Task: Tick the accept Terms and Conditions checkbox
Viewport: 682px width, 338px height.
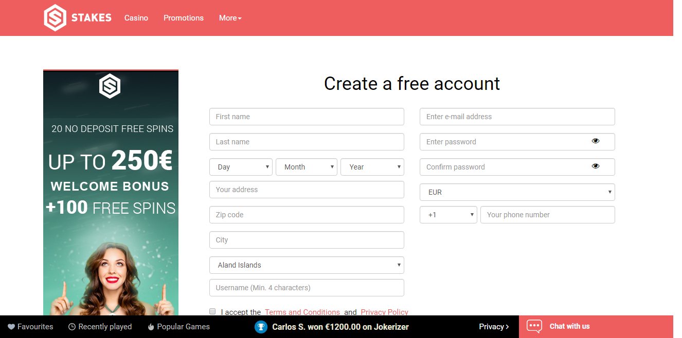Action: click(212, 311)
